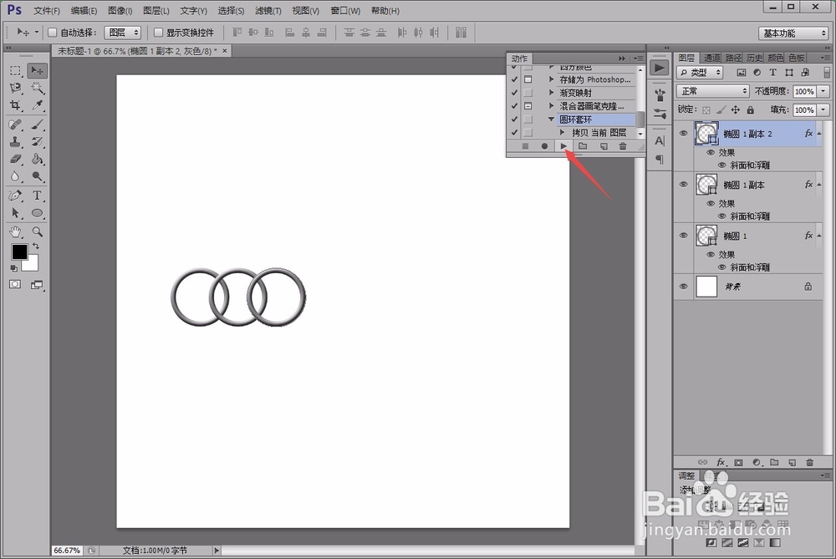Screen dimensions: 836x559
Task: Enable Auto-Select checkbox
Action: pyautogui.click(x=52, y=33)
